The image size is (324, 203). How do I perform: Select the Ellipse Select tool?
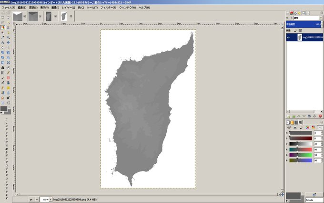(x=8, y=18)
